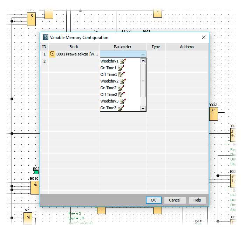Open Help for Variable Memory Configuration
This screenshot has width=245, height=231.
coord(197,200)
